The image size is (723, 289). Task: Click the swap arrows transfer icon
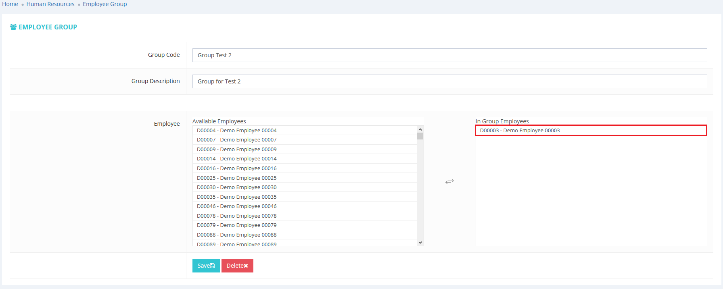(x=449, y=182)
